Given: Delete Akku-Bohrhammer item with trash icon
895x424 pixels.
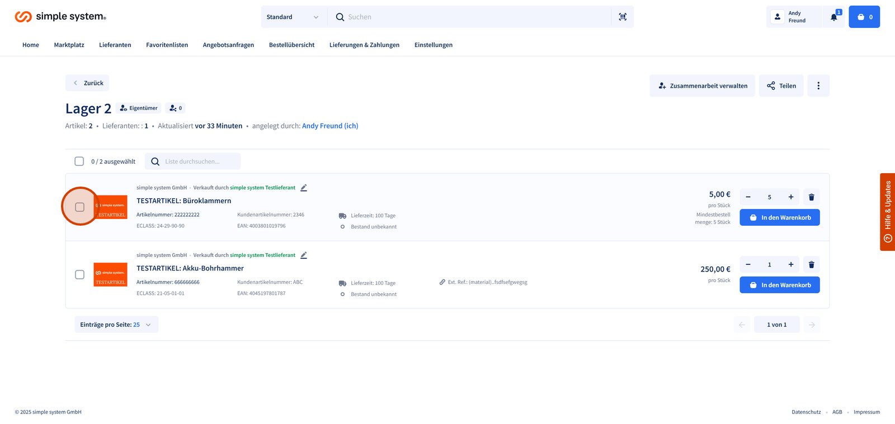Looking at the screenshot, I should (x=811, y=265).
